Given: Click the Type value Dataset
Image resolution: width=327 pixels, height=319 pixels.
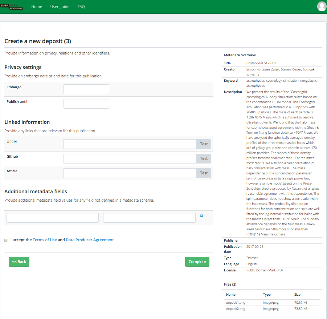Looking at the screenshot, I should [x=252, y=258].
